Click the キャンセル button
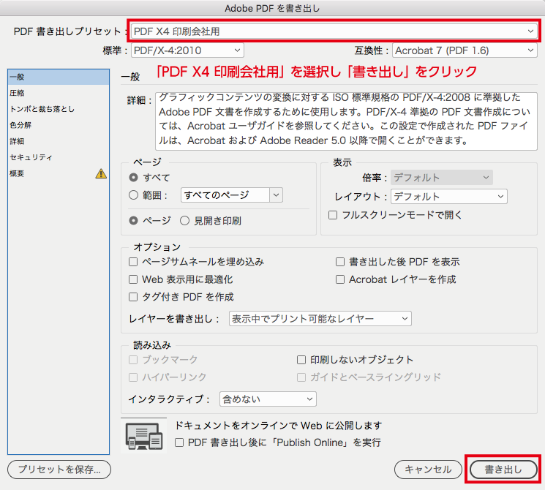Image resolution: width=545 pixels, height=490 pixels. pyautogui.click(x=428, y=470)
